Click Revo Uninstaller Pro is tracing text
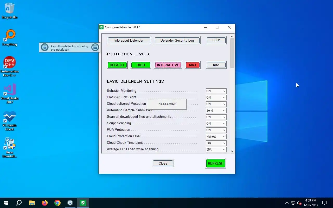The width and height of the screenshot is (333, 208). 69,48
